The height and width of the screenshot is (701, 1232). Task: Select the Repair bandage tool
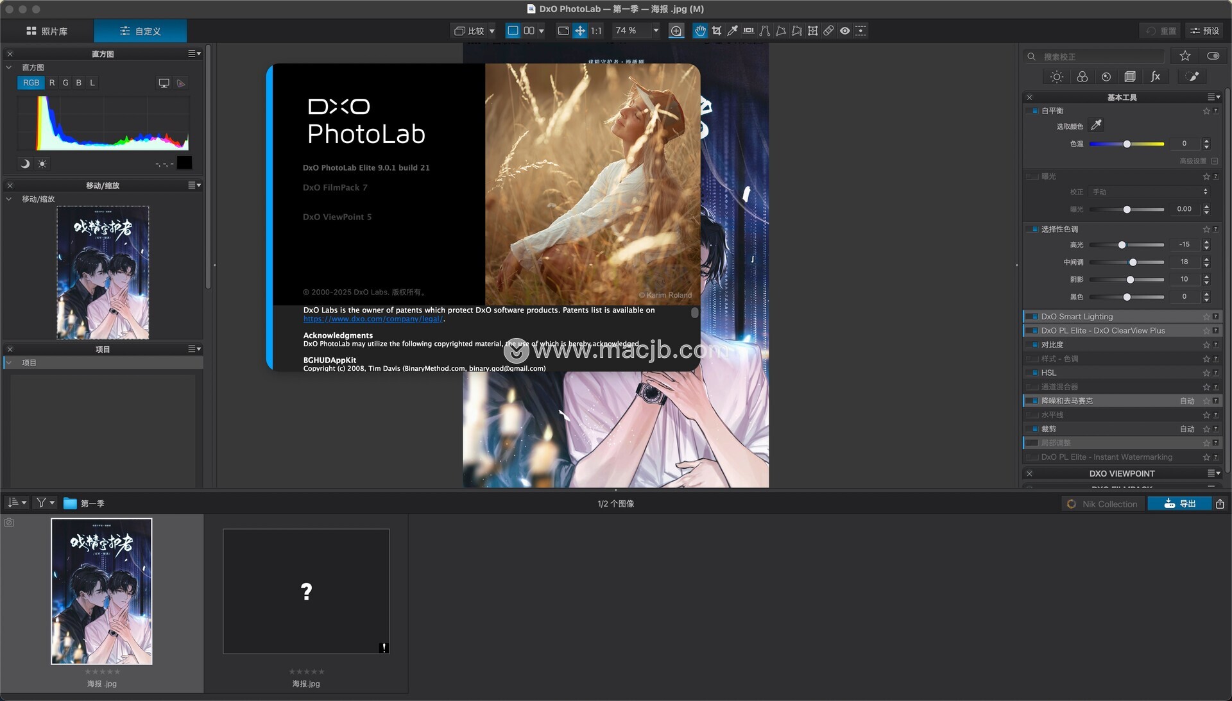(828, 31)
